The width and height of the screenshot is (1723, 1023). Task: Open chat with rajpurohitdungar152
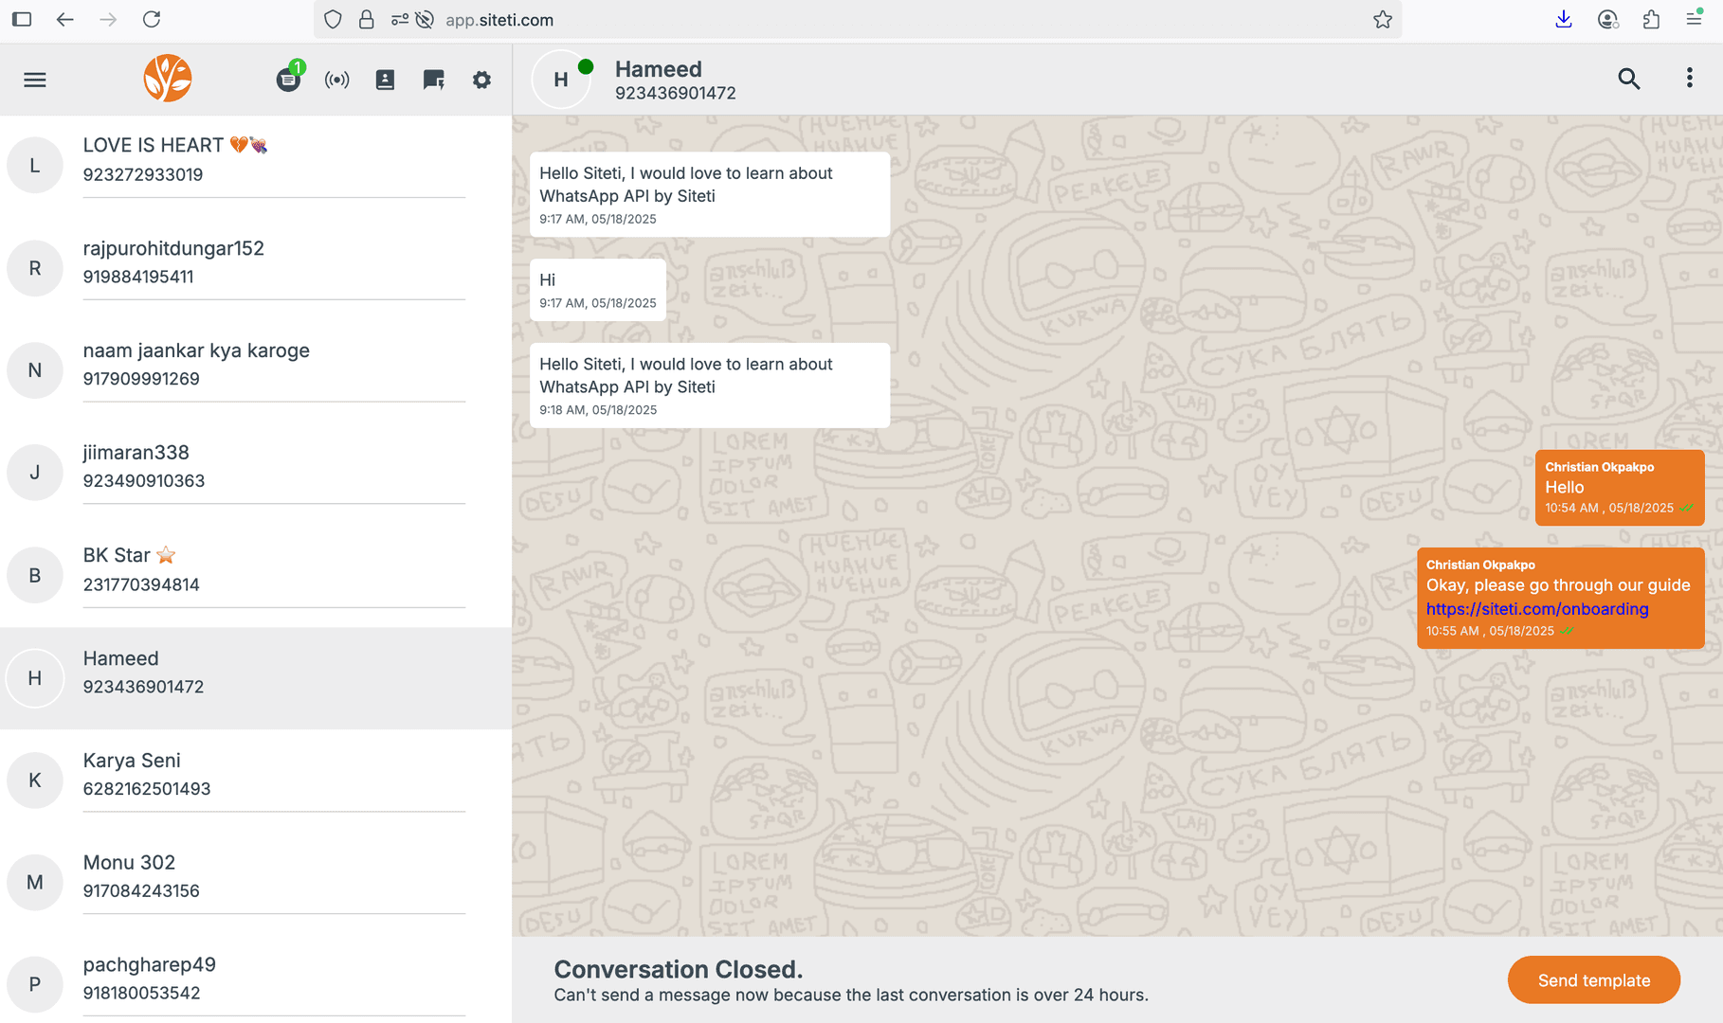click(x=256, y=262)
